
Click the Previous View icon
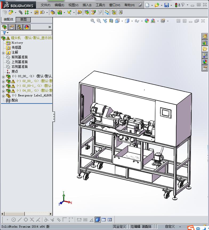[x=105, y=21]
